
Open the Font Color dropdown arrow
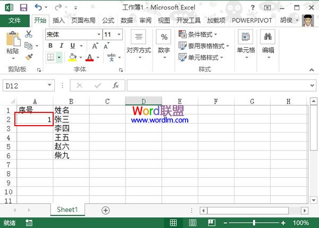98,57
